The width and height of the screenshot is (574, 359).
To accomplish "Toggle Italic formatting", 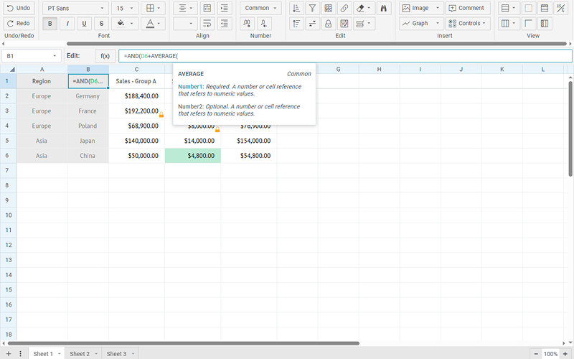I will point(67,24).
